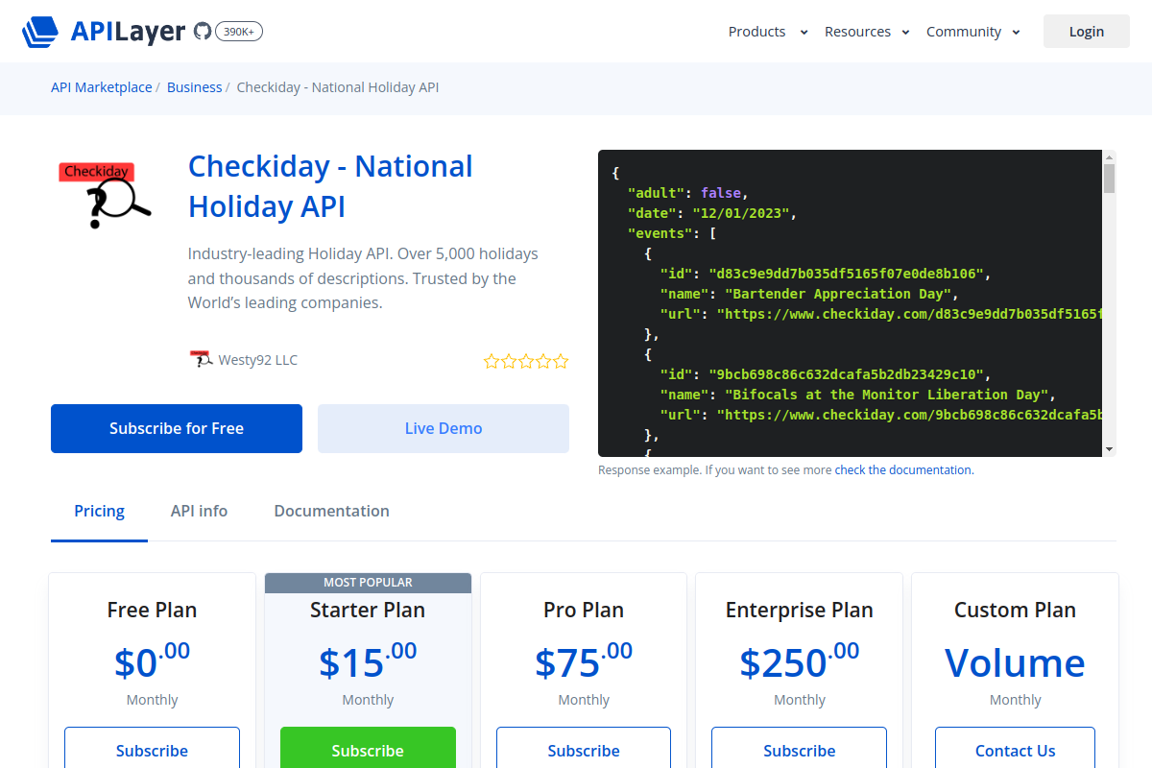The height and width of the screenshot is (768, 1152).
Task: Click the Checkiday logo image
Action: coord(106,196)
